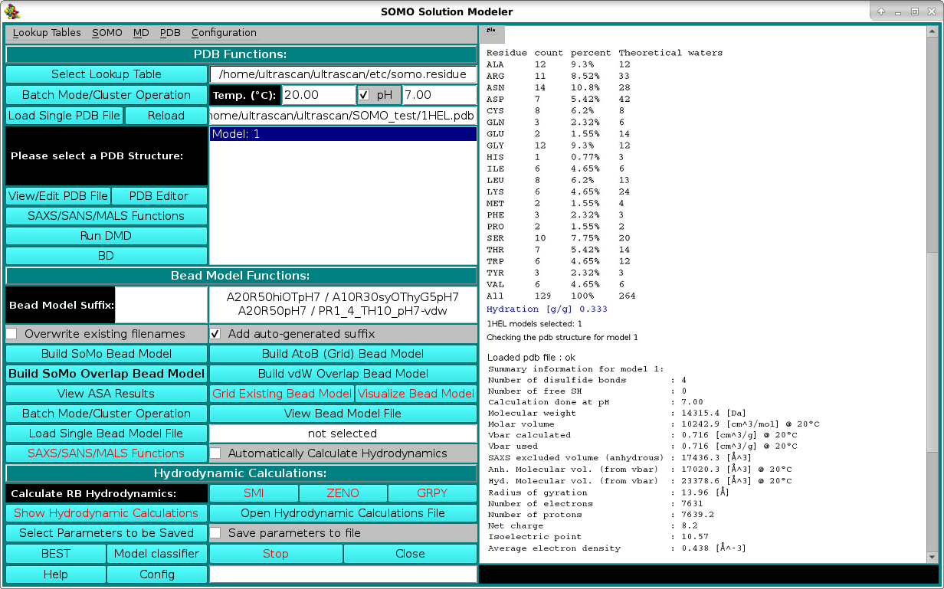This screenshot has width=944, height=589.
Task: Check Automatically Calculate Hydrodynamics
Action: [216, 453]
